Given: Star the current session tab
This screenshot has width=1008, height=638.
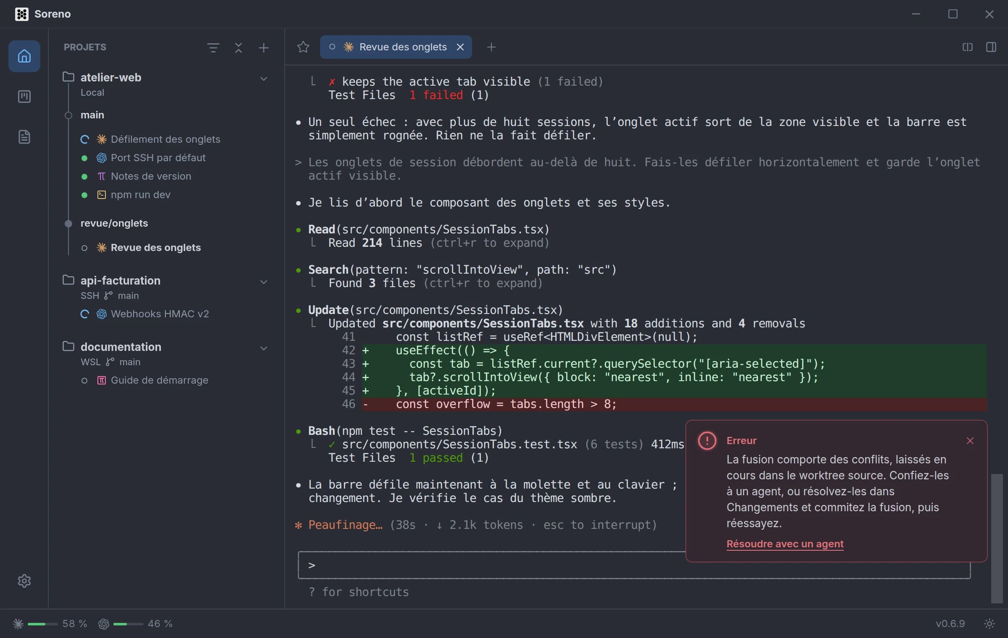Looking at the screenshot, I should pos(303,47).
